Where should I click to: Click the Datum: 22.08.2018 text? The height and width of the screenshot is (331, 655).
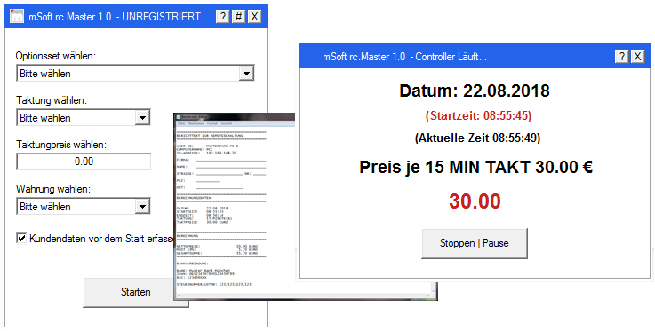475,91
